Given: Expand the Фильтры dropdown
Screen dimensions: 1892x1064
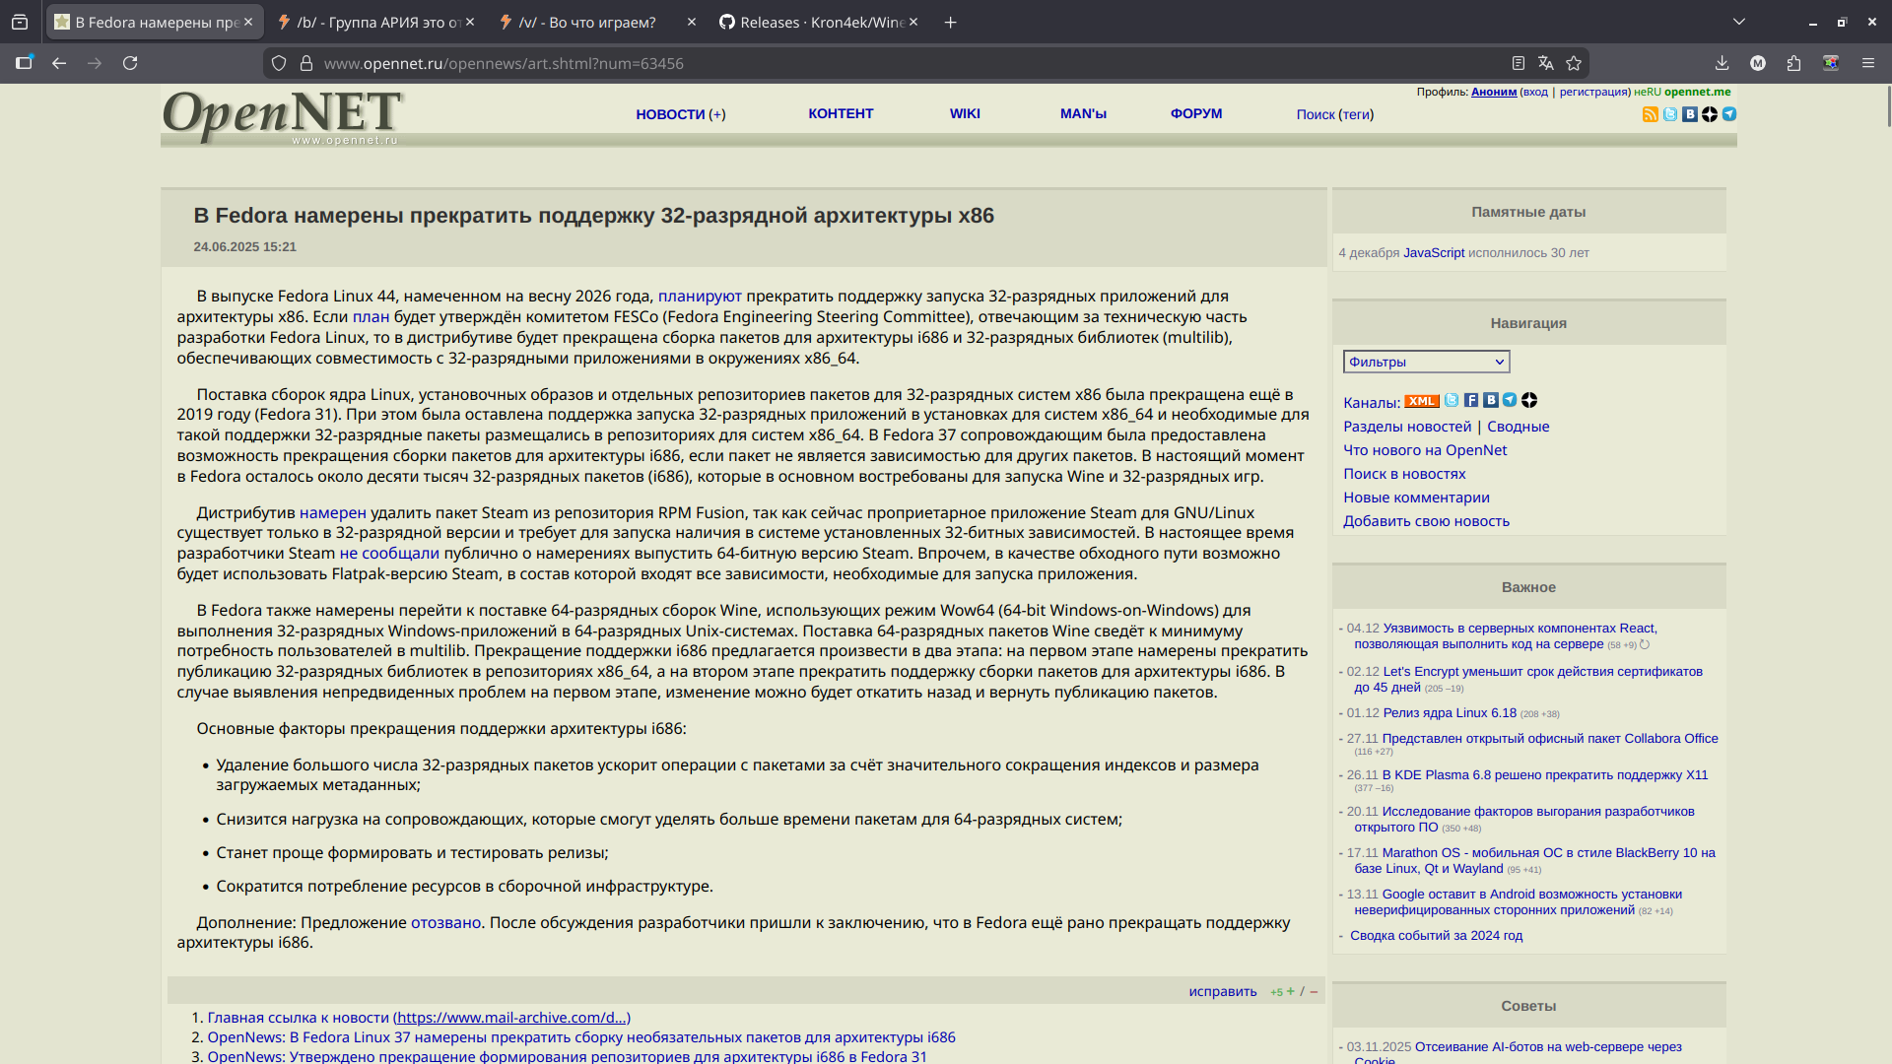Looking at the screenshot, I should pos(1426,362).
